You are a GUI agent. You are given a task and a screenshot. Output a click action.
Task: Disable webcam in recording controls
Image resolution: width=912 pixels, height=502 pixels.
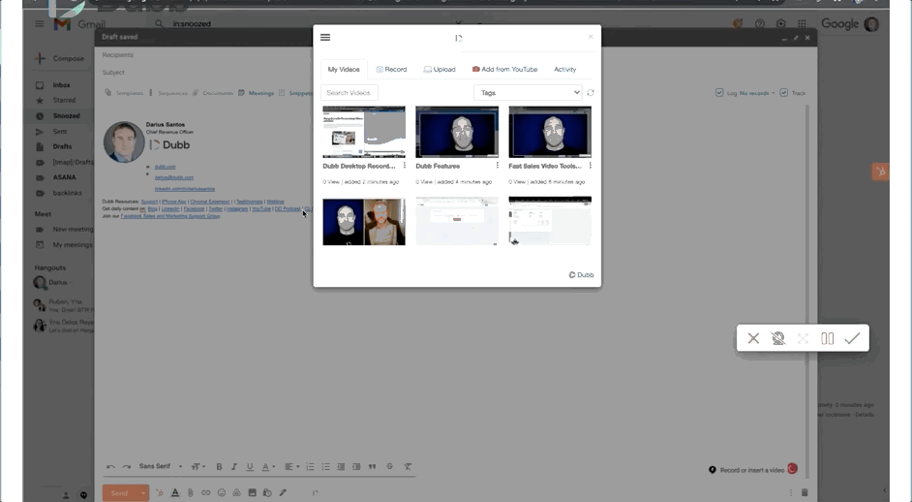pos(778,338)
